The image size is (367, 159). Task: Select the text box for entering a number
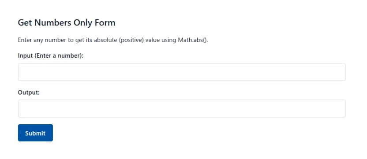click(182, 72)
